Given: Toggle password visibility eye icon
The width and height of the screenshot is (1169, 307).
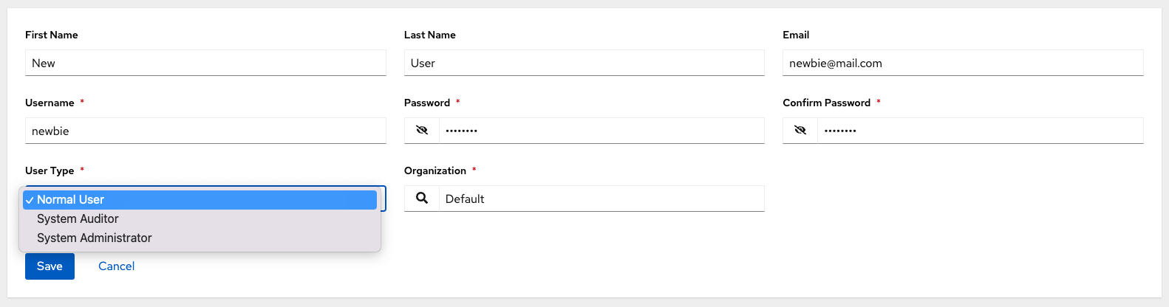Looking at the screenshot, I should (x=422, y=131).
